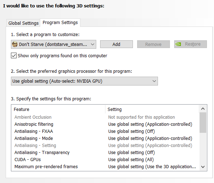This screenshot has width=214, height=183.
Task: Click the vertical scrollbar thumb in feature list
Action: pyautogui.click(x=203, y=123)
